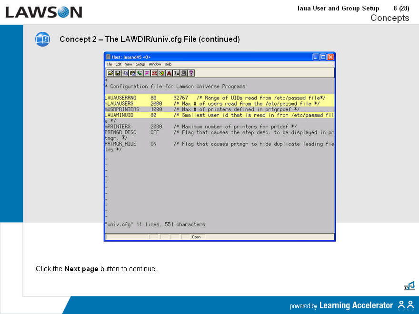Viewport: 419px width, 314px height.
Task: Click the Host: lusand45 window title
Action: tap(131, 57)
